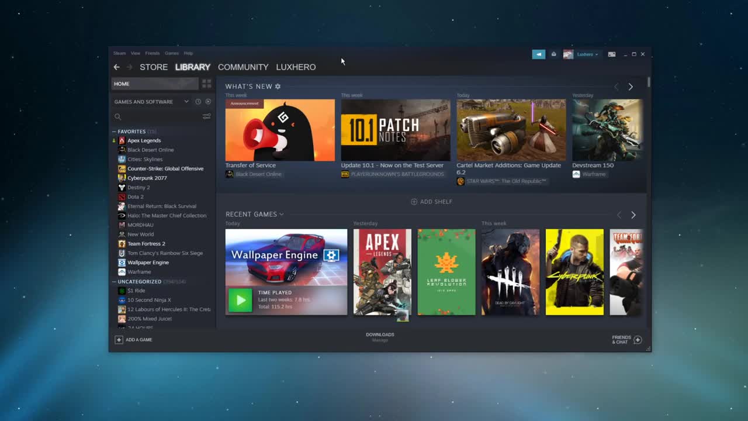Click the Destiny 2 list icon
Screen dimensions: 748x421
click(x=122, y=187)
